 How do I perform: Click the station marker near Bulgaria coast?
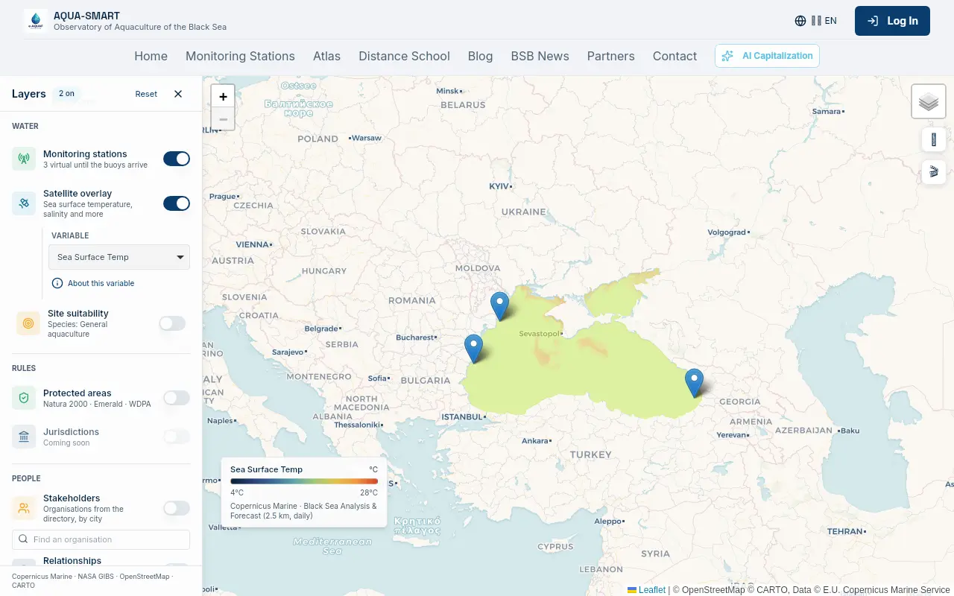click(473, 349)
